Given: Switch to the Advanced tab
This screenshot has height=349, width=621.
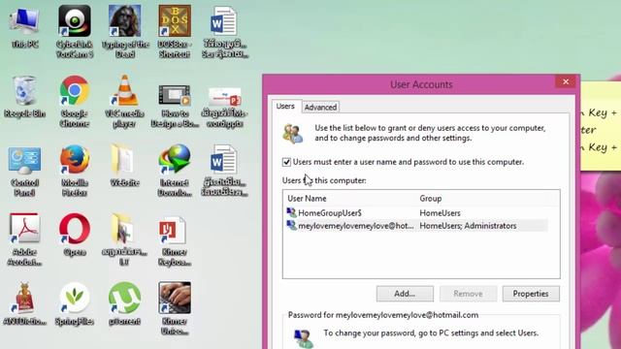Looking at the screenshot, I should [320, 107].
